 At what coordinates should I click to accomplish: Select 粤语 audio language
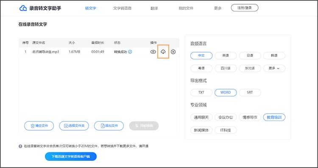tap(201, 68)
